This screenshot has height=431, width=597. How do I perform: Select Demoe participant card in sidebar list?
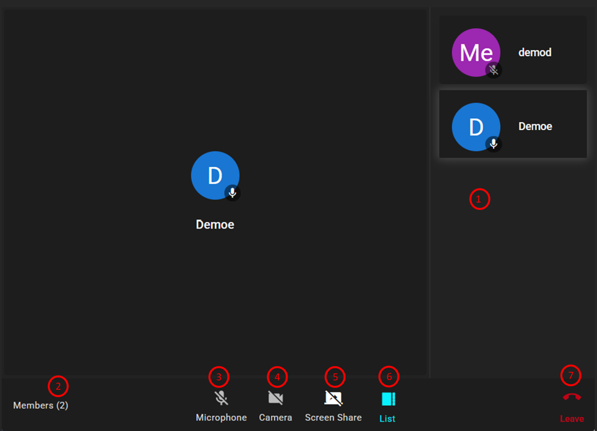coord(513,124)
